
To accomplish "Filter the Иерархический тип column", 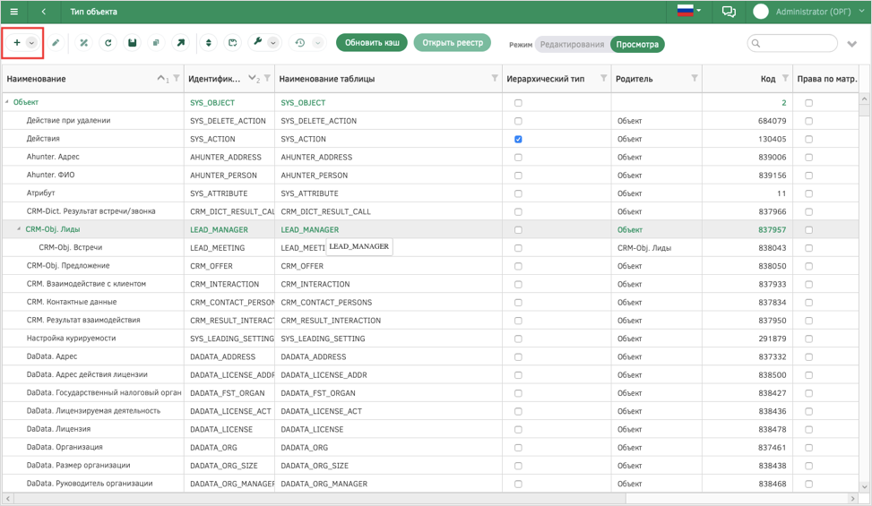I will coord(603,78).
